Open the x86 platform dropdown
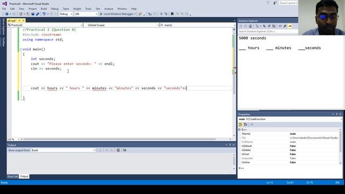This screenshot has width=345, height=194. click(x=86, y=14)
